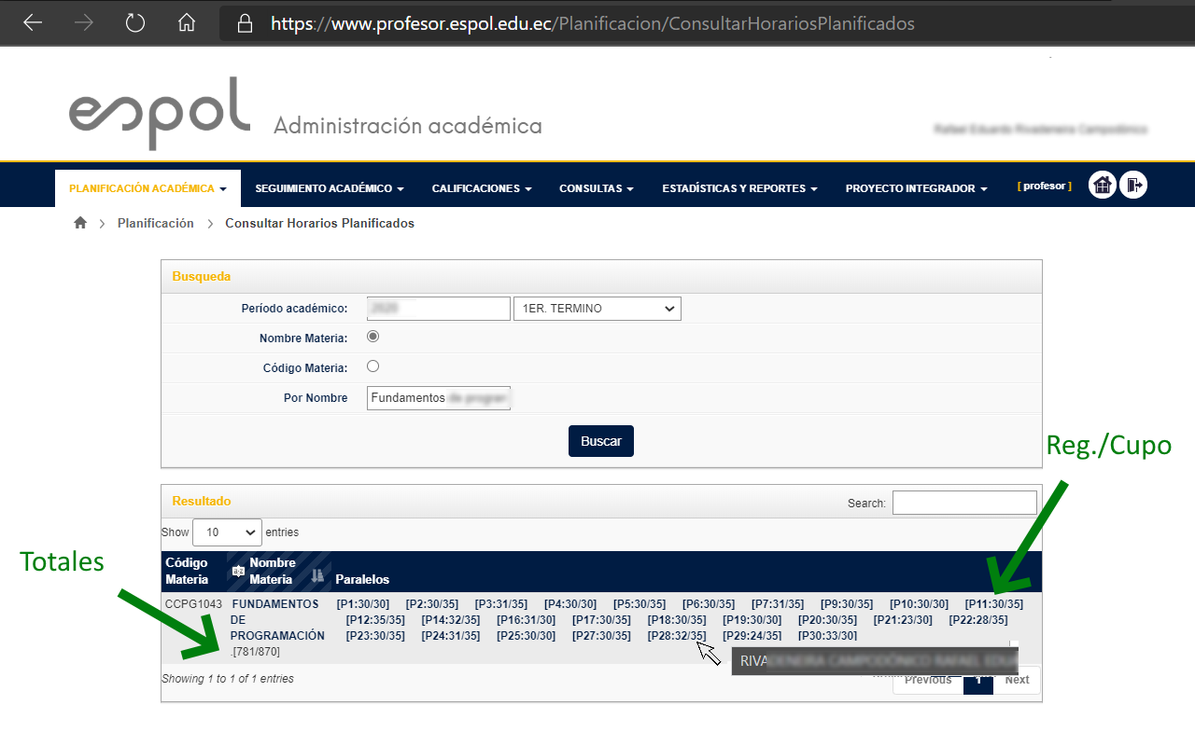Click the Por Nombre text field
Screen dimensions: 1195x746
pos(438,398)
